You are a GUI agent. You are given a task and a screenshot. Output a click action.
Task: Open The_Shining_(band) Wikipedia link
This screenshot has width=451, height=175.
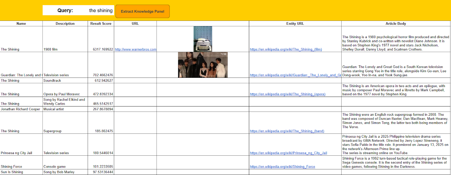tap(287, 131)
